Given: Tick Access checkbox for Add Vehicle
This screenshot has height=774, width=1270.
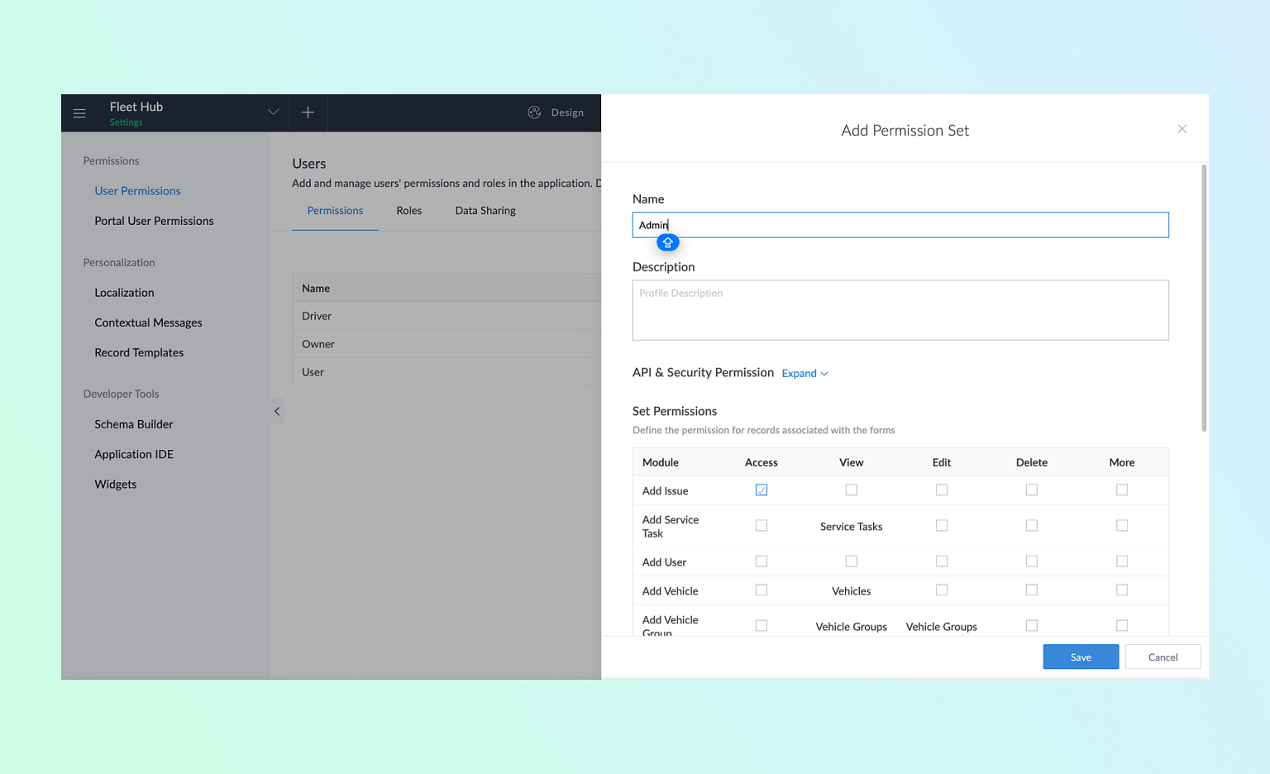Looking at the screenshot, I should [761, 590].
